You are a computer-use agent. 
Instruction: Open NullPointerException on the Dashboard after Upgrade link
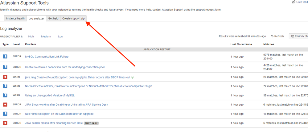(59, 114)
